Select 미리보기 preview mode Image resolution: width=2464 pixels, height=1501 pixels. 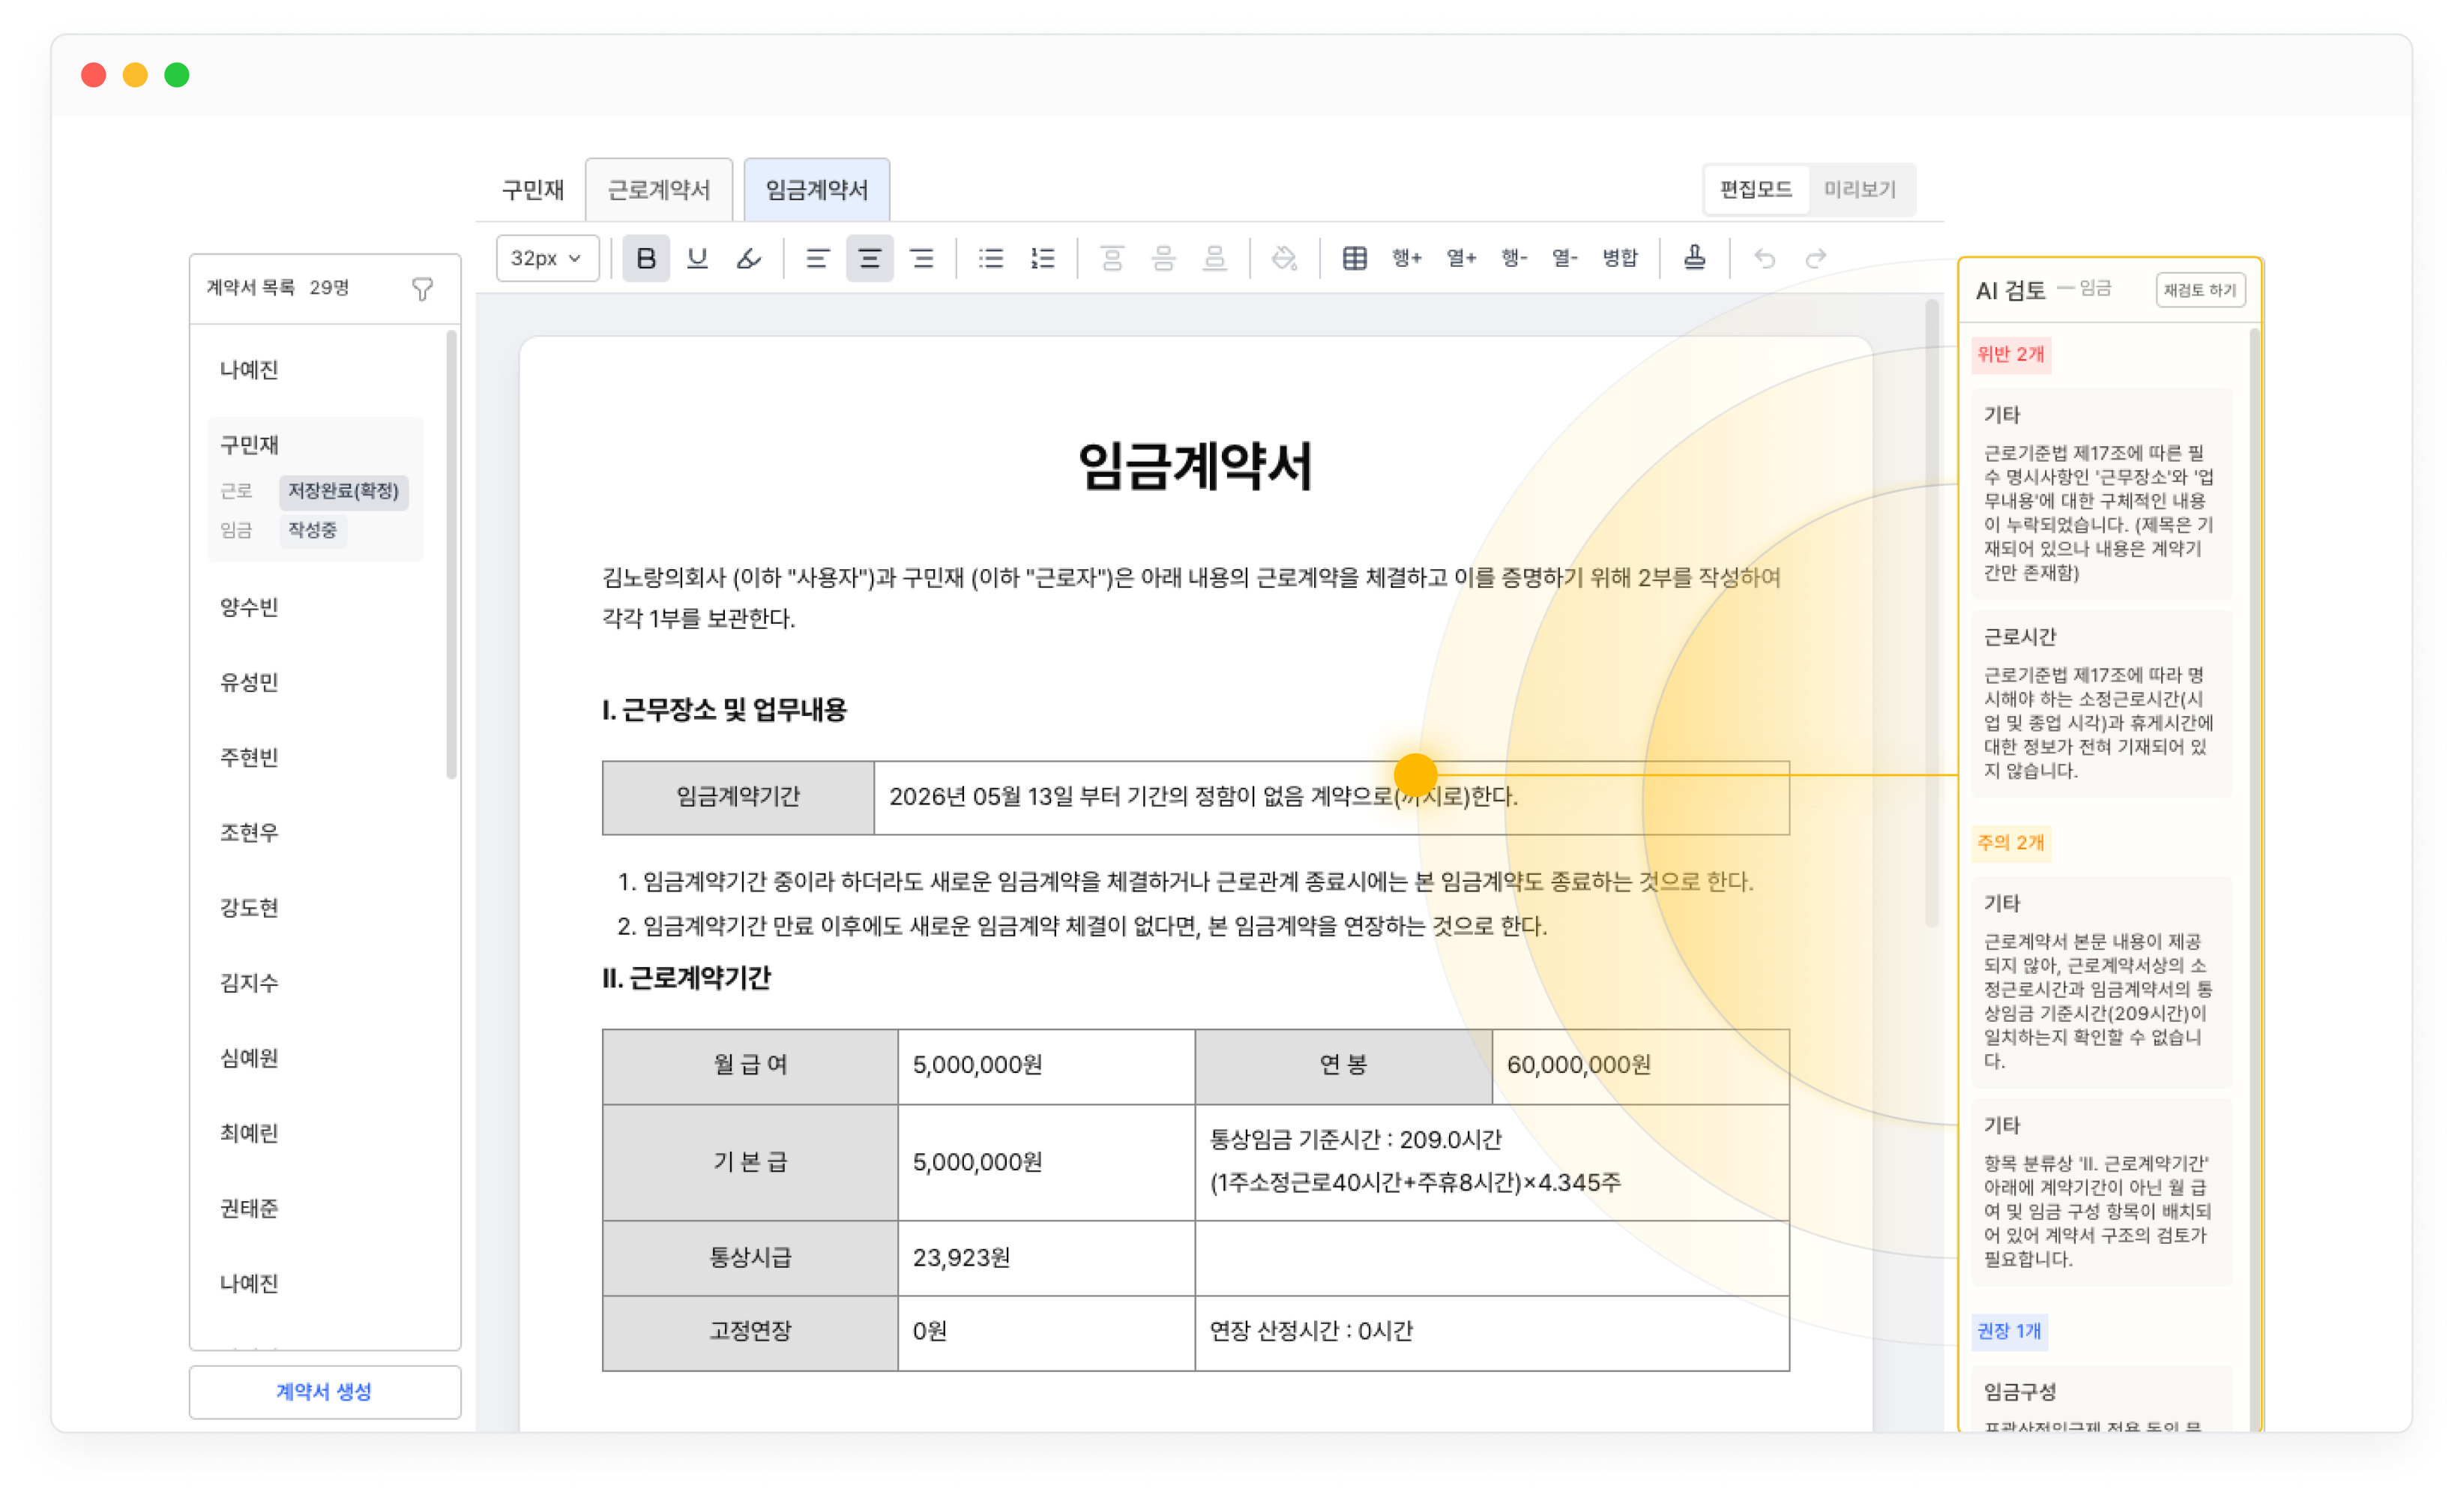(x=1860, y=190)
